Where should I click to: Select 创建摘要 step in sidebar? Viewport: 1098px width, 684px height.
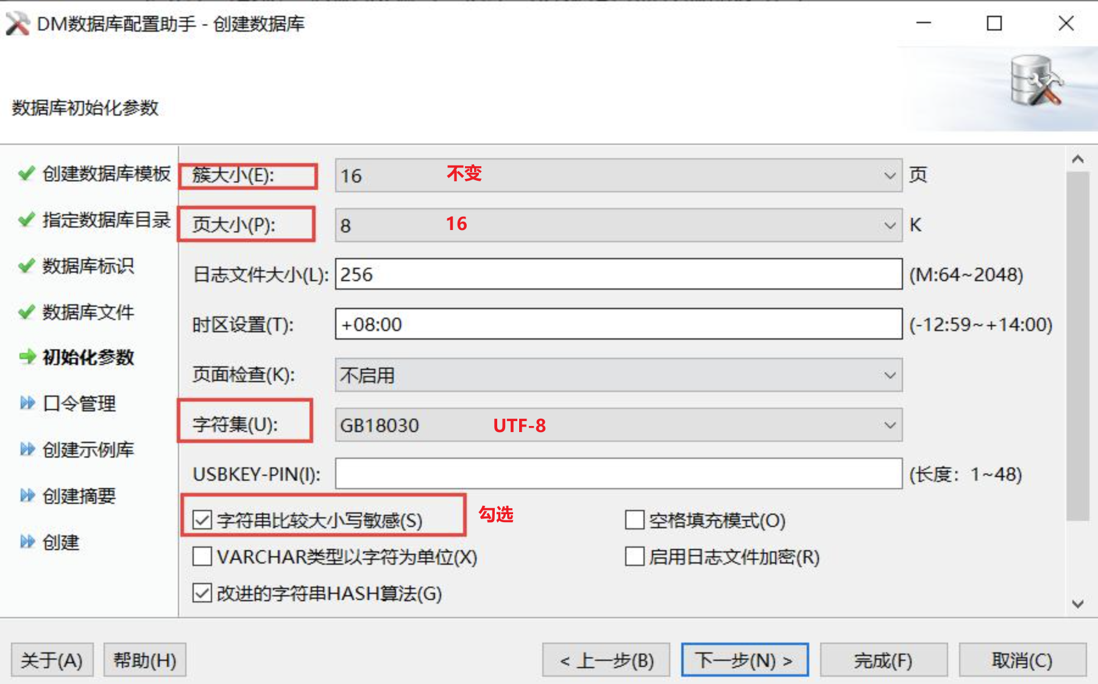pyautogui.click(x=79, y=496)
